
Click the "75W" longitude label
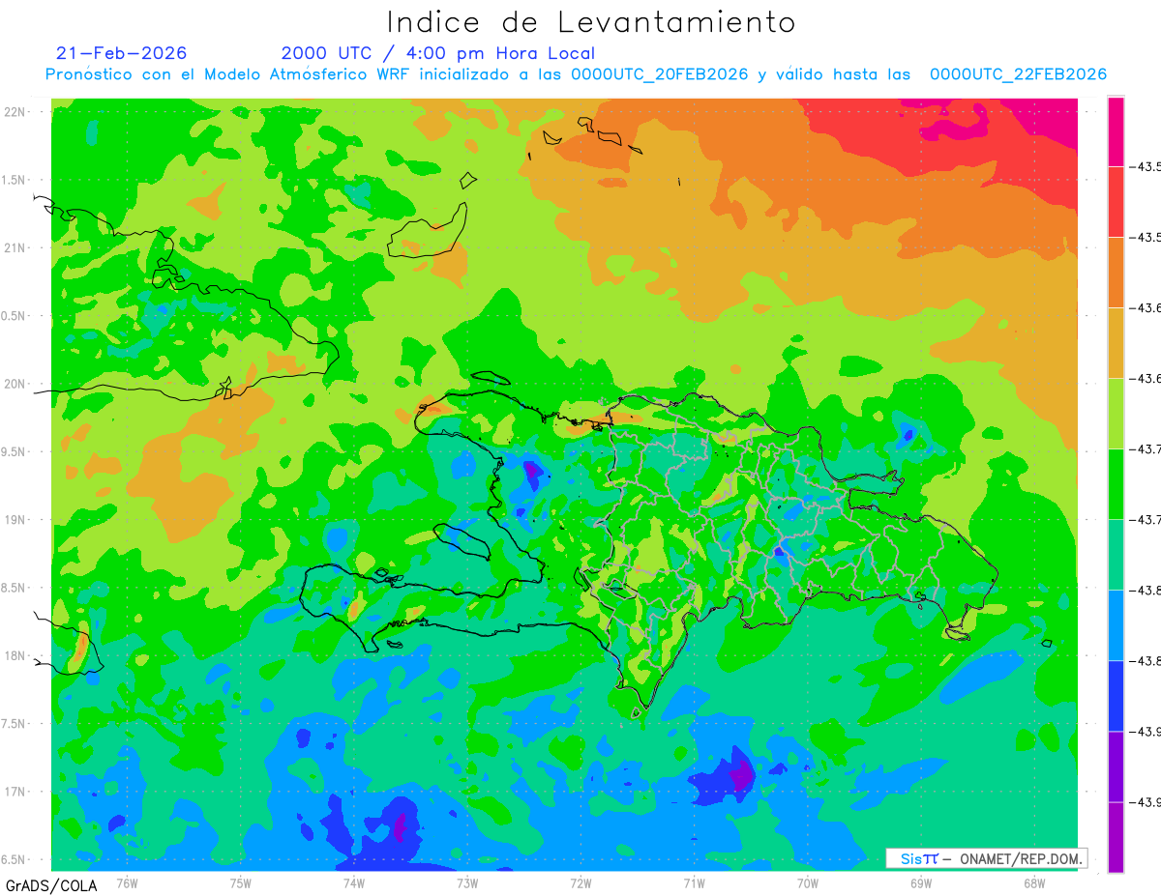tap(241, 883)
